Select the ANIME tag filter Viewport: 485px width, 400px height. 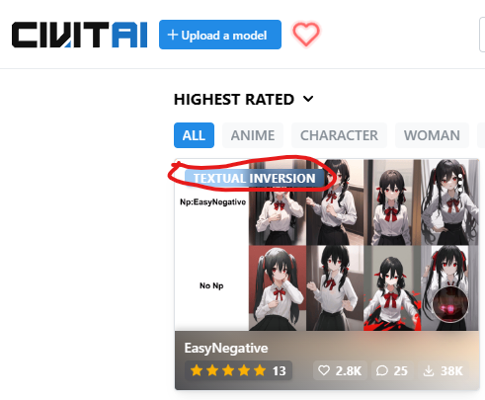tap(253, 135)
